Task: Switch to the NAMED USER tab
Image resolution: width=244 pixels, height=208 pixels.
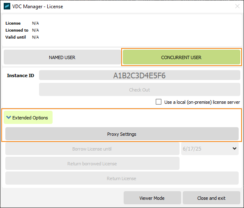Action: 62,57
